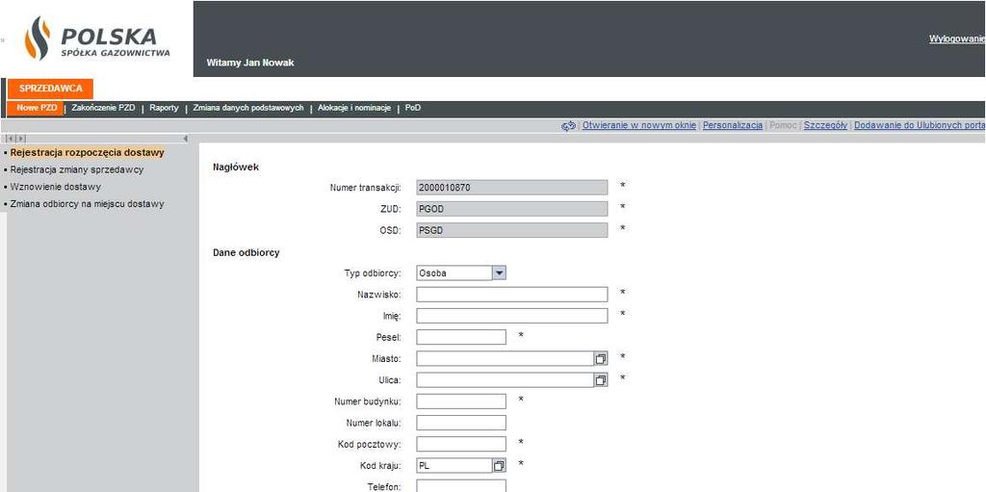Click into the Ulica field
This screenshot has height=492, width=986.
tap(505, 380)
